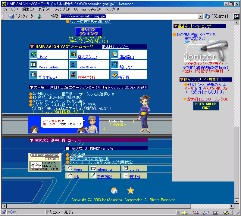Open Composer from component bar
This screenshot has width=241, height=216.
point(226,212)
